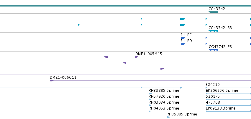
Task: Select the 324219 feature line start arrow
Action: pyautogui.click(x=206, y=88)
